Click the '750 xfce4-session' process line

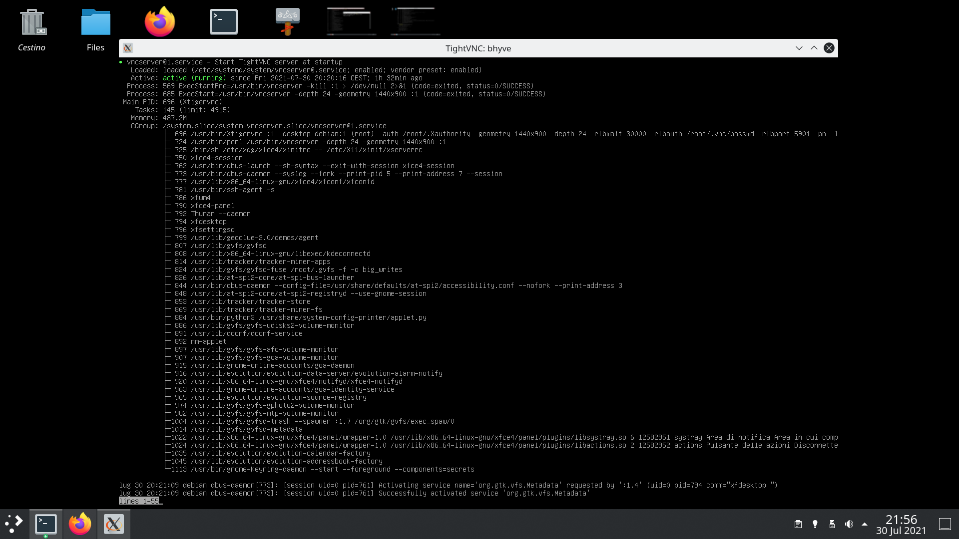point(209,158)
